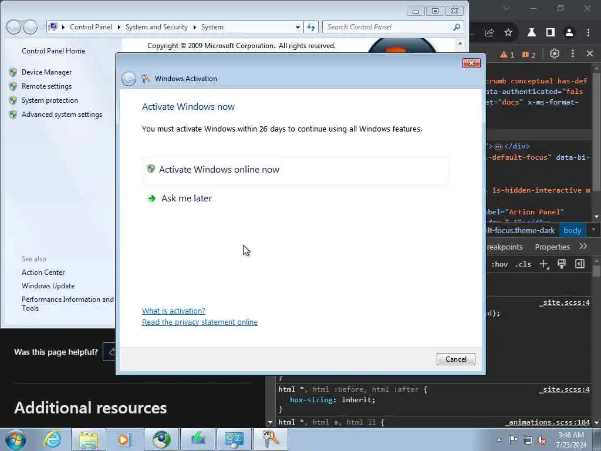Image resolution: width=601 pixels, height=451 pixels.
Task: Show hidden system tray icons
Action: pos(499,440)
